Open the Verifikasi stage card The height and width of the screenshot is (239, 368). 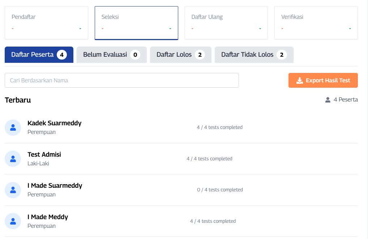pyautogui.click(x=316, y=23)
